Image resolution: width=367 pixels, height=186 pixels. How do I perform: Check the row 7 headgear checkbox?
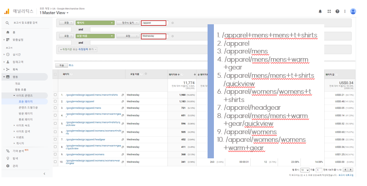(55, 139)
